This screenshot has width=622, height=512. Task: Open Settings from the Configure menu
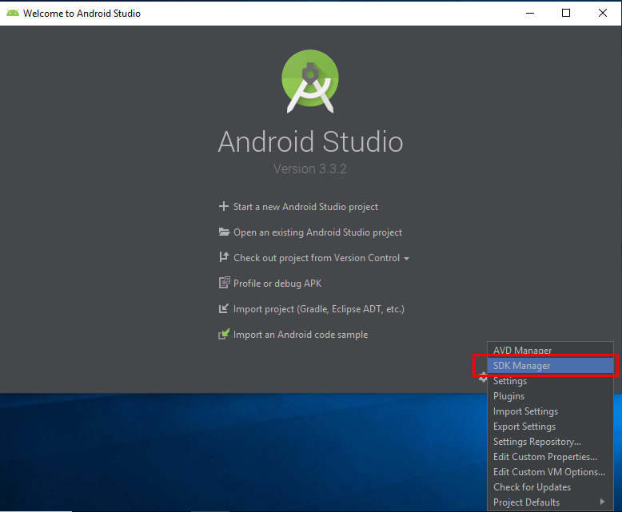[x=550, y=381]
